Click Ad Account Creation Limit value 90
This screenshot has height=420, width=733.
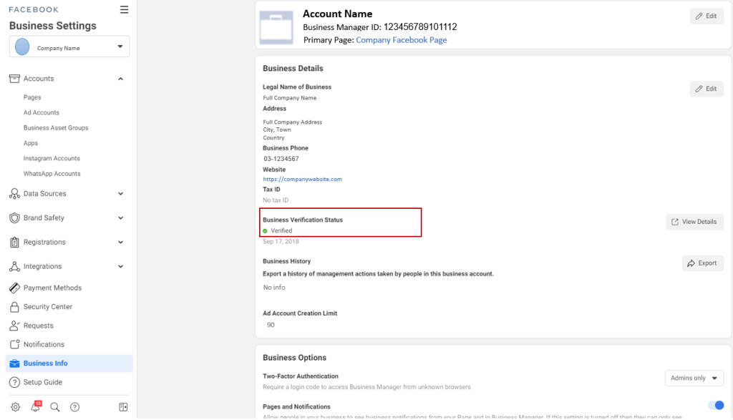pyautogui.click(x=271, y=325)
